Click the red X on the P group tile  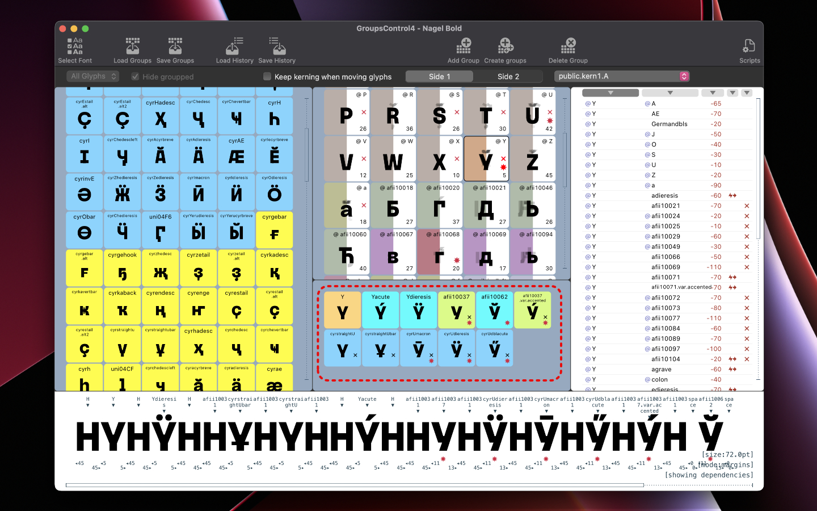pos(364,112)
